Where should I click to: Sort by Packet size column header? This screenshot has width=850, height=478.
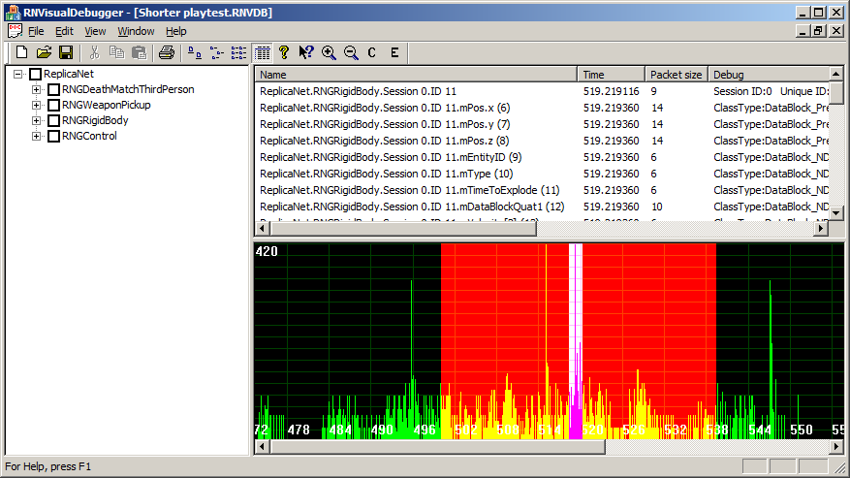pyautogui.click(x=677, y=75)
